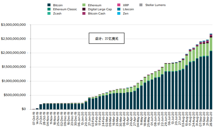The width and height of the screenshot is (217, 132).
Task: Click the 28-Sep-20 bar
Action: coord(211,72)
